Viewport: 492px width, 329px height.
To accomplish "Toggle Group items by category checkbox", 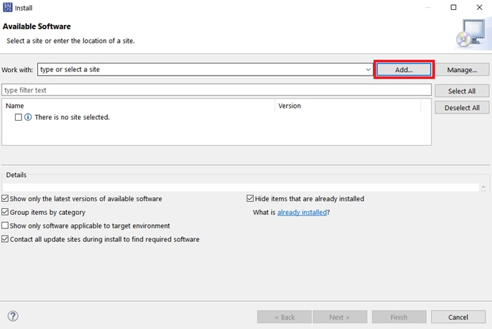I will 6,213.
